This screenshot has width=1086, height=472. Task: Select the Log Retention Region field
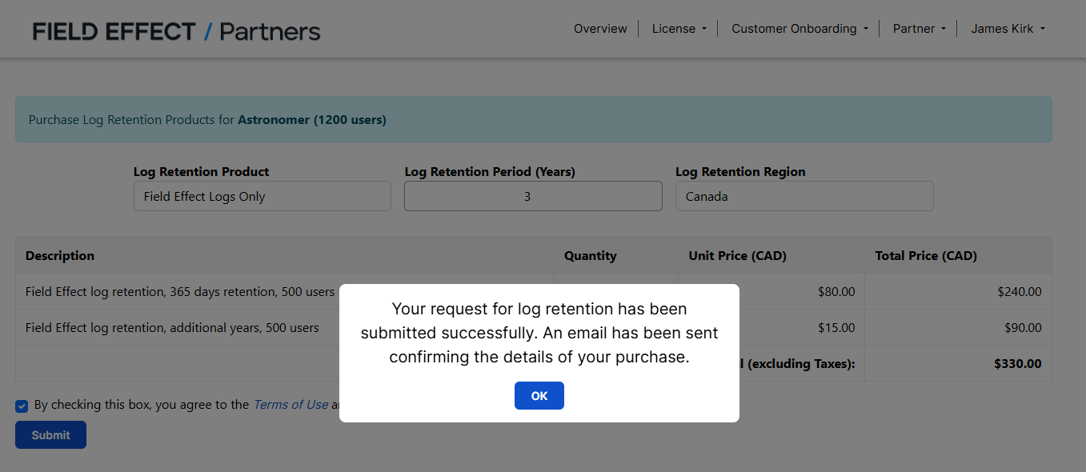pyautogui.click(x=804, y=196)
